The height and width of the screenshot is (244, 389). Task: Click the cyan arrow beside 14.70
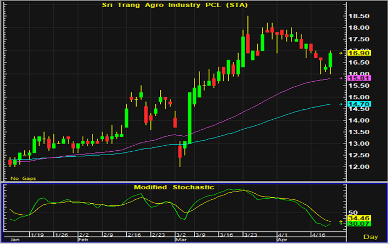[342, 104]
